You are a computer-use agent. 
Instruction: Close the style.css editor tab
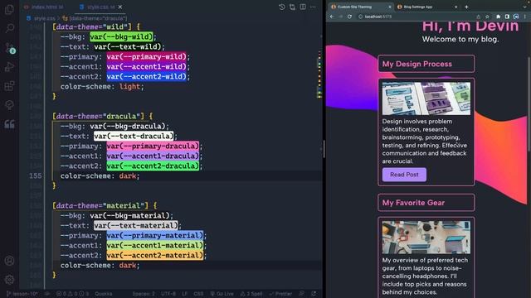tap(120, 7)
